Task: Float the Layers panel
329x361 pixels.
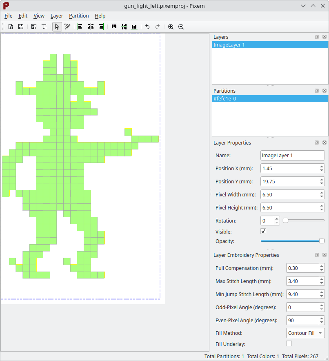Action: (317, 37)
